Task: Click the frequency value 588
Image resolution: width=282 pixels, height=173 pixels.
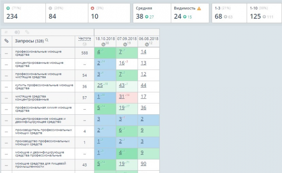Action: pos(85,53)
